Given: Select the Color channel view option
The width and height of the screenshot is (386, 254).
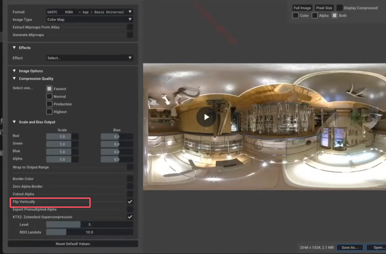Looking at the screenshot, I should coord(295,16).
